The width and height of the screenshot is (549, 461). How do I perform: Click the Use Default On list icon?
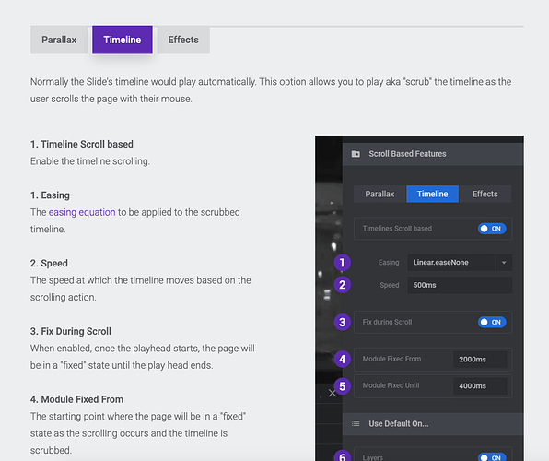click(x=356, y=424)
